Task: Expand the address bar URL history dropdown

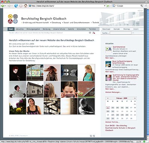Action: click(x=105, y=6)
